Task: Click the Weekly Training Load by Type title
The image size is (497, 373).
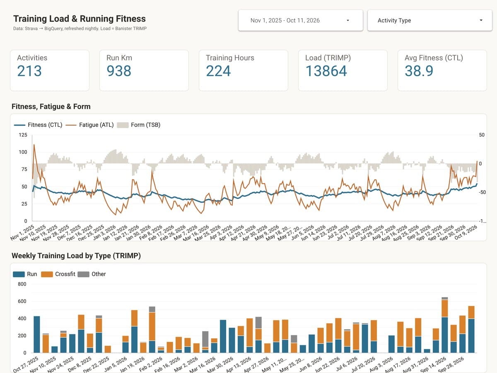Action: pos(76,256)
